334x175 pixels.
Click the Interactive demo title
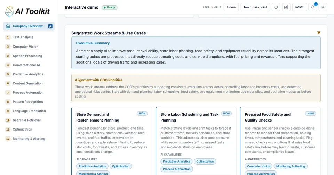81,7
